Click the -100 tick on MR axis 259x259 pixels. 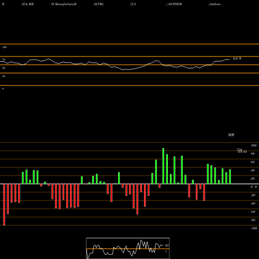(x=254, y=228)
